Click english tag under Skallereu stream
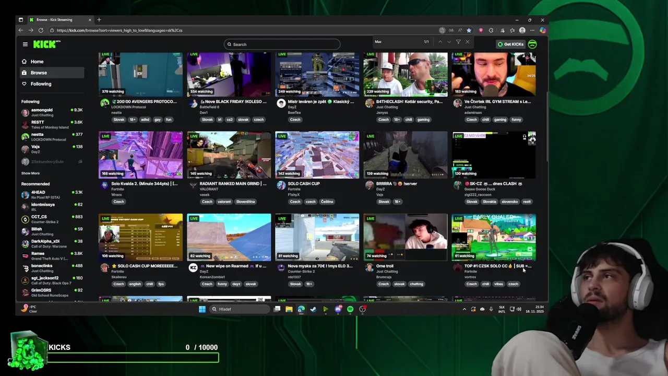 135,284
